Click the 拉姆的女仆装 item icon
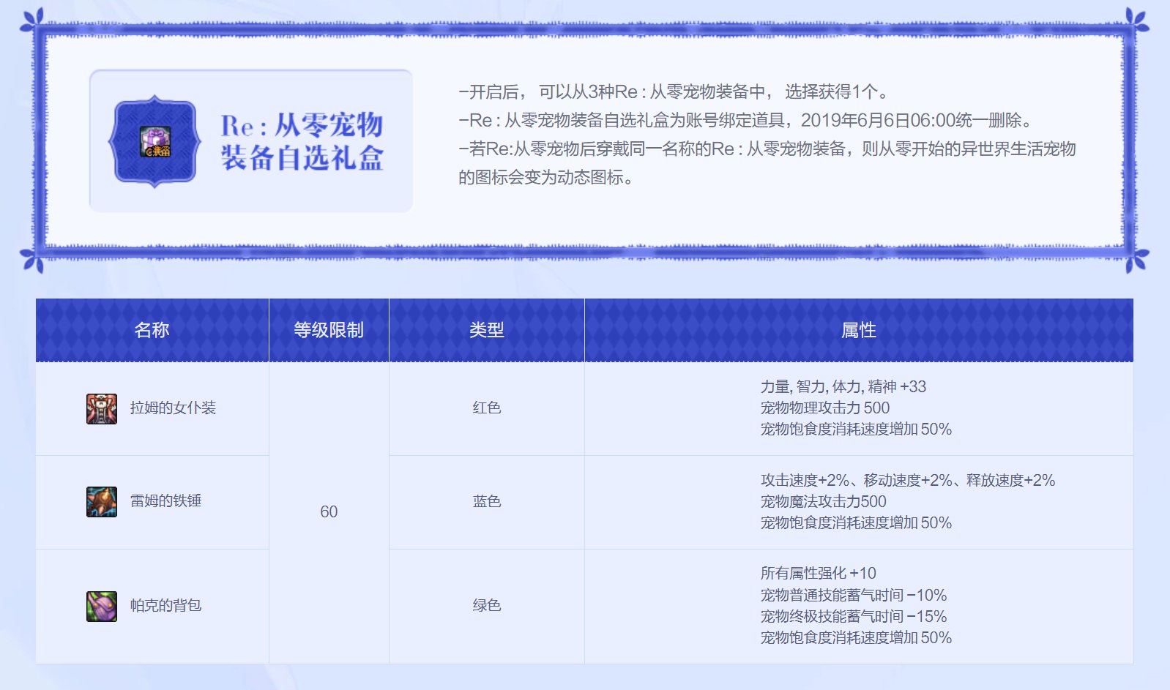 coord(102,408)
